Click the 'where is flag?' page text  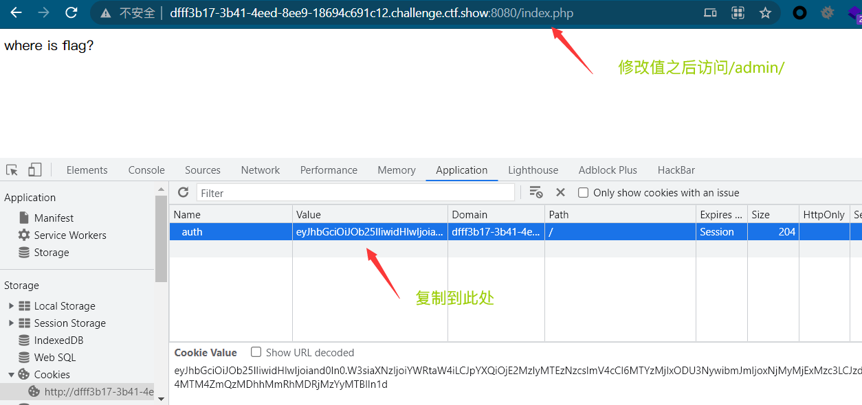tap(49, 46)
